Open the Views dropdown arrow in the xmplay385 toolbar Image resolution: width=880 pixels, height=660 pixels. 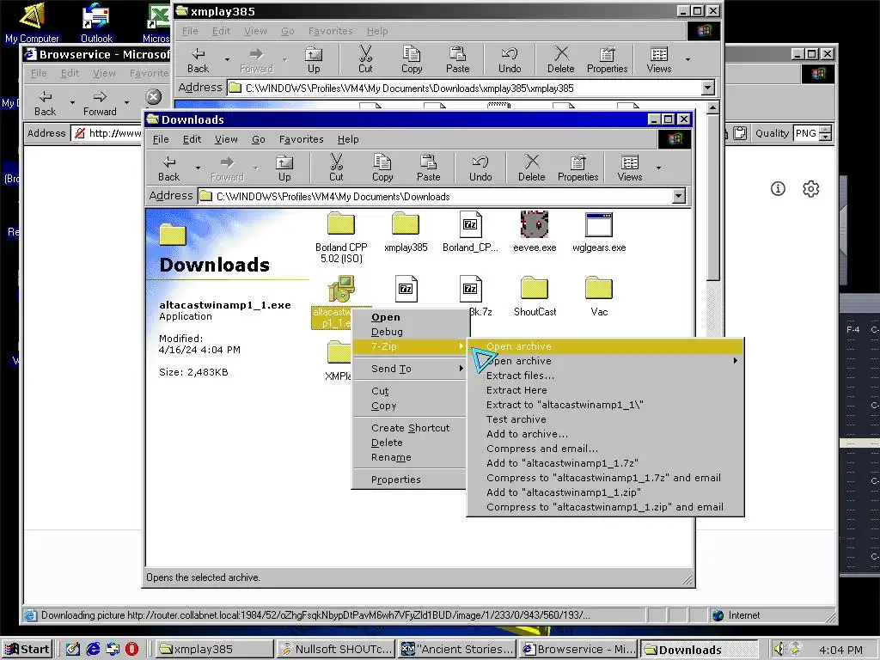pos(687,59)
